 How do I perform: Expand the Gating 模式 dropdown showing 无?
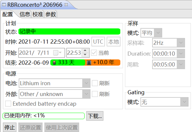pos(164,102)
